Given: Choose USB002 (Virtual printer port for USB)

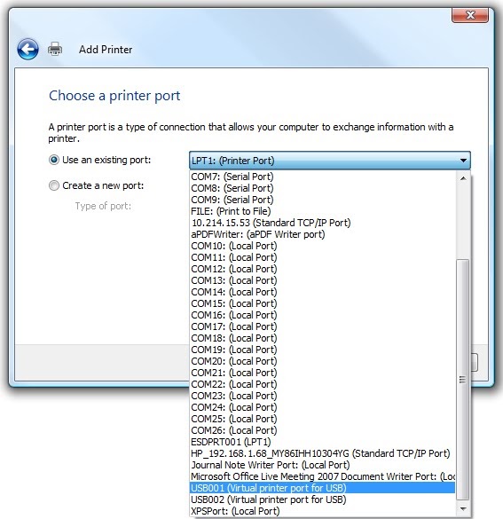Looking at the screenshot, I should click(323, 499).
